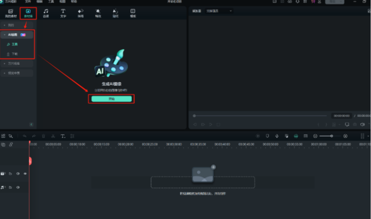Click the mark in brace icon
The height and width of the screenshot is (219, 371).
[x=318, y=124]
